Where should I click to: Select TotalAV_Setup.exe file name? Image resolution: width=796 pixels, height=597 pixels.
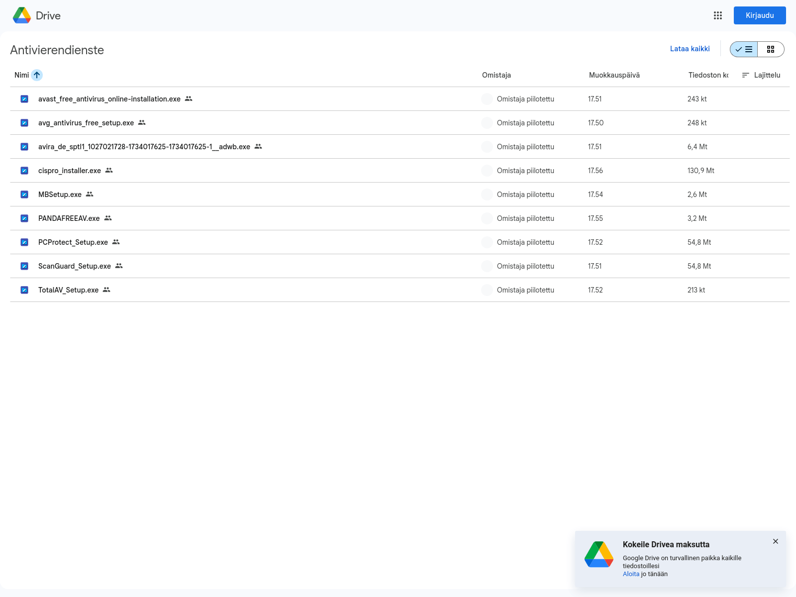pyautogui.click(x=69, y=290)
